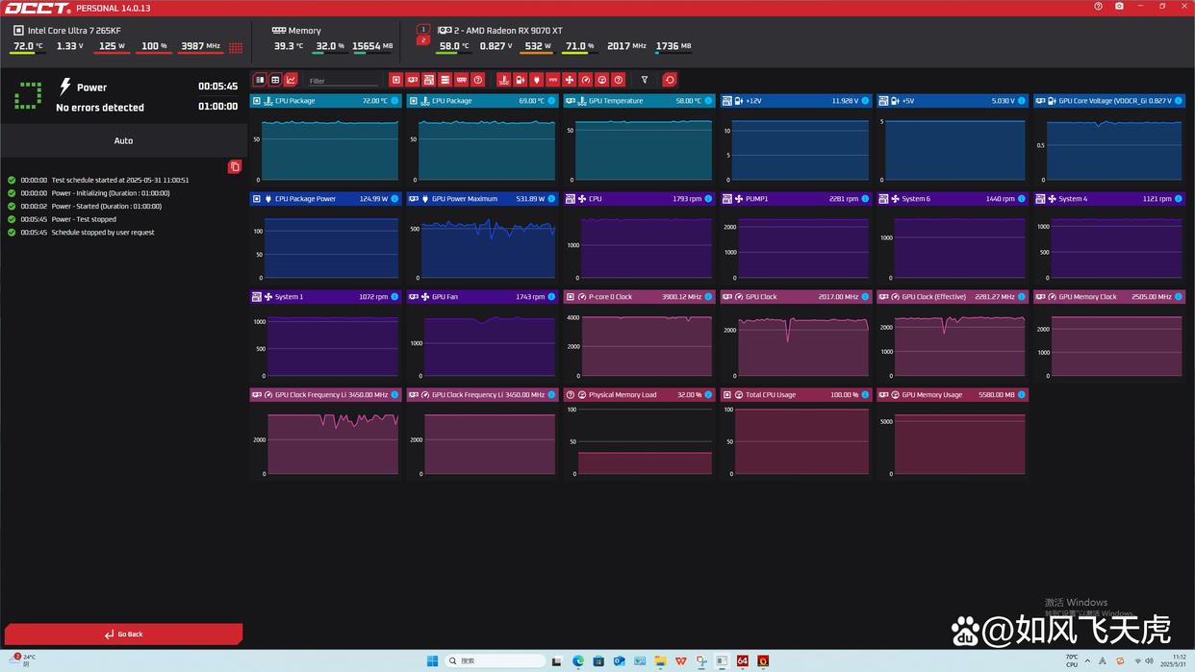Toggle the temperature sensor type filter

click(x=503, y=80)
